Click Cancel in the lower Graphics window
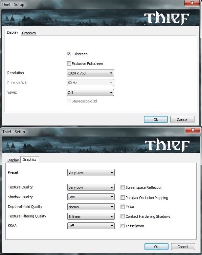 pos(183,247)
